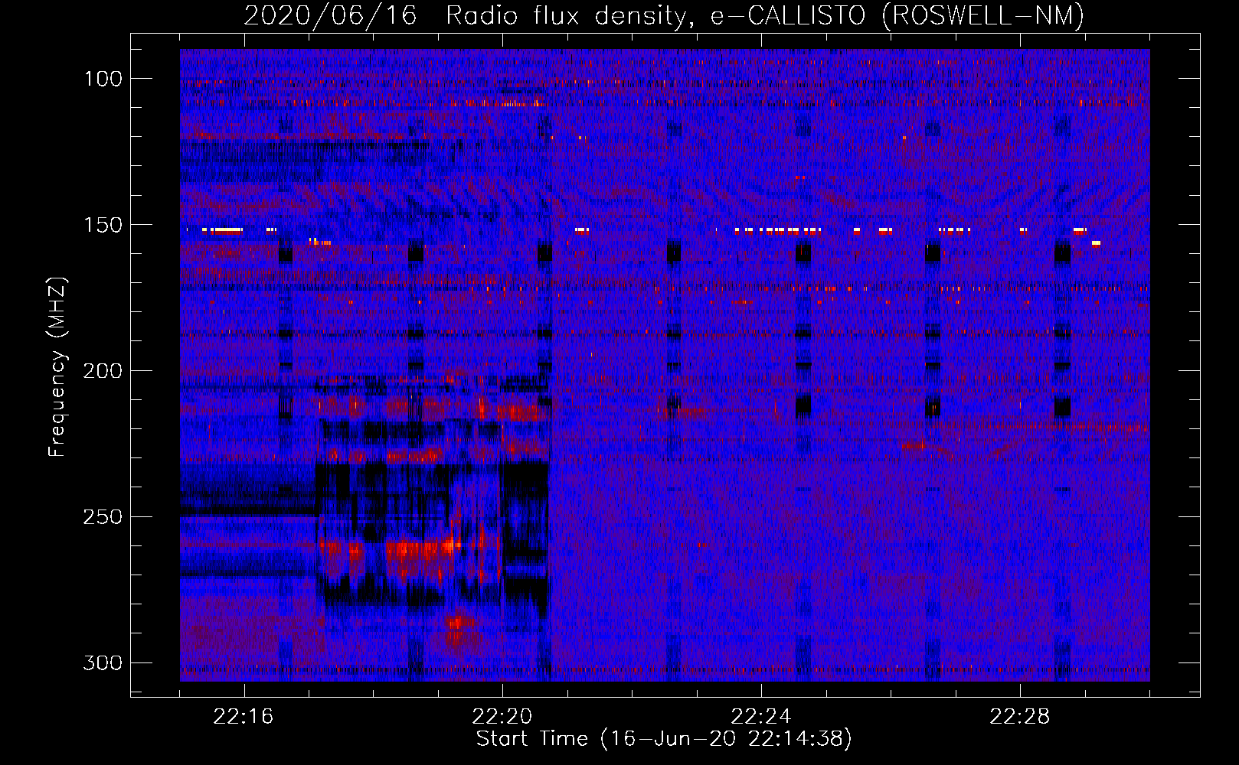Image resolution: width=1239 pixels, height=765 pixels.
Task: Click the '300' frequency axis label
Action: pos(103,663)
